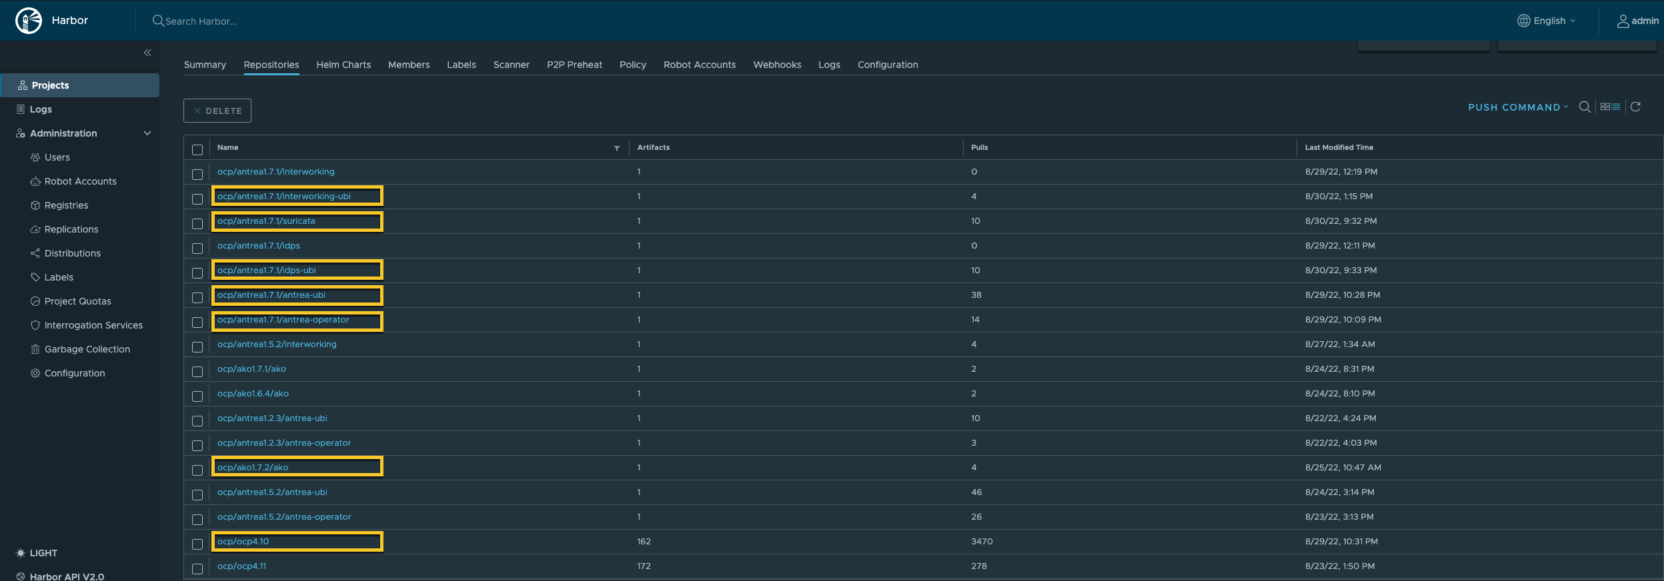Check the box for ocp/antrea1.7.1/idps
The width and height of the screenshot is (1664, 581).
tap(197, 248)
